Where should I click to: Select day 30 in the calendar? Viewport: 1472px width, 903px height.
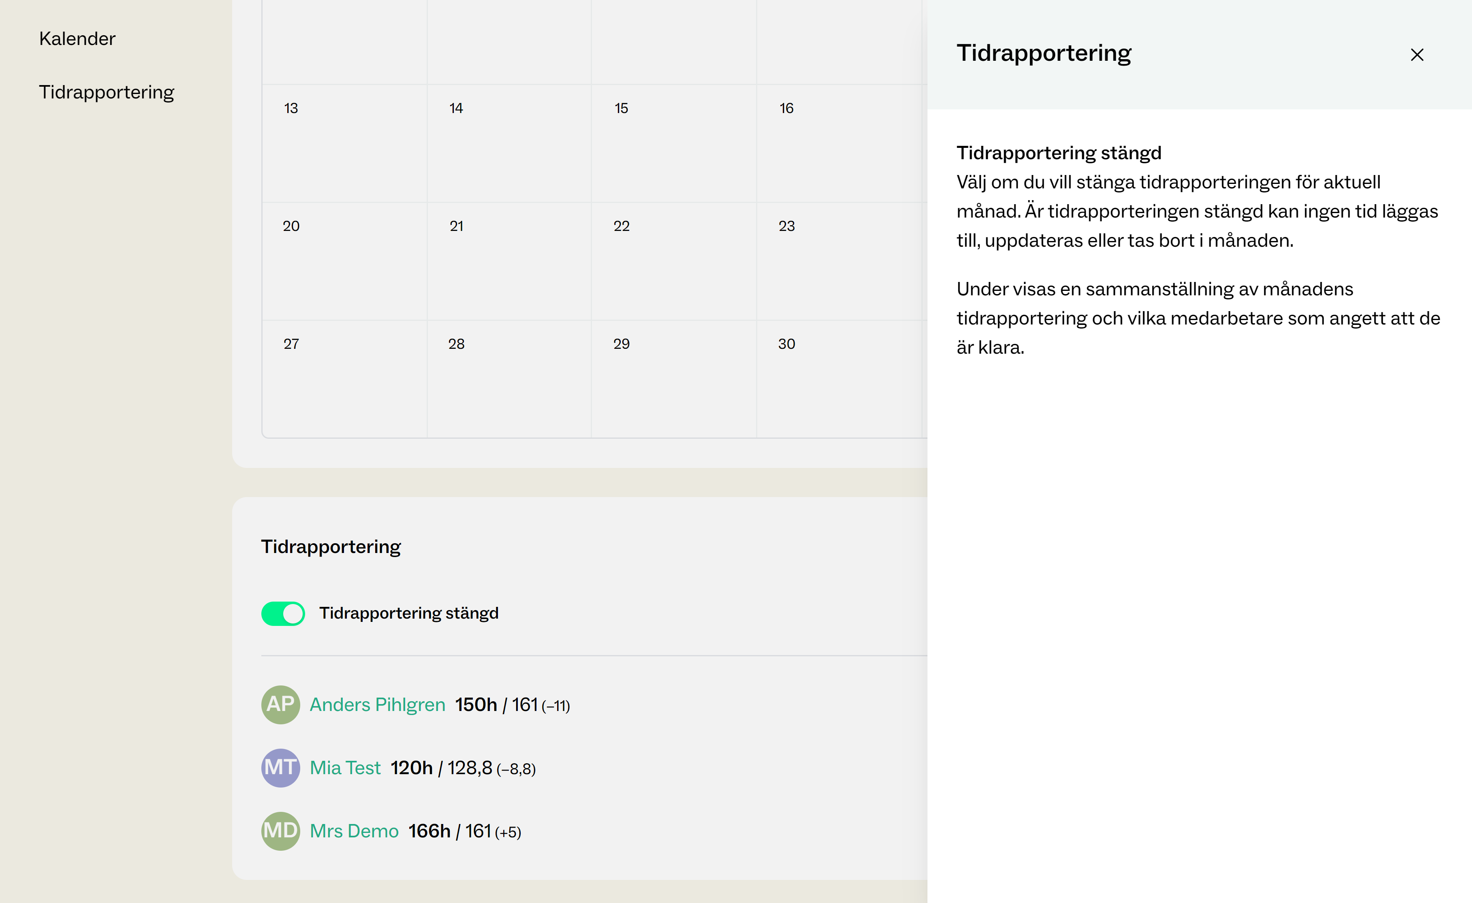tap(840, 379)
